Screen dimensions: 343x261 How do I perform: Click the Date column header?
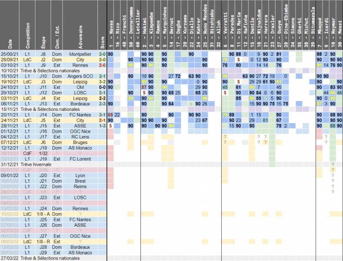10,25
